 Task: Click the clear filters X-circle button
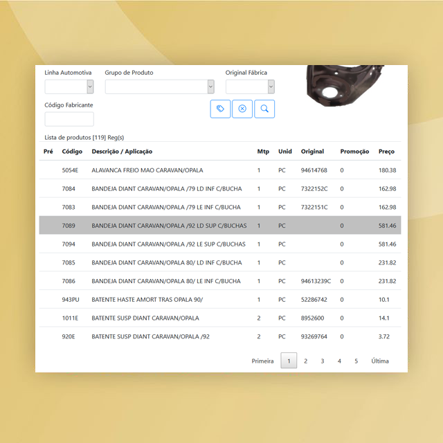[x=242, y=109]
